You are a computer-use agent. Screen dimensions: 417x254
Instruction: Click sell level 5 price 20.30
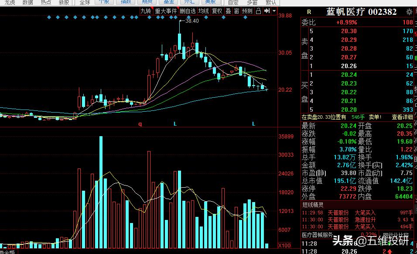349,31
